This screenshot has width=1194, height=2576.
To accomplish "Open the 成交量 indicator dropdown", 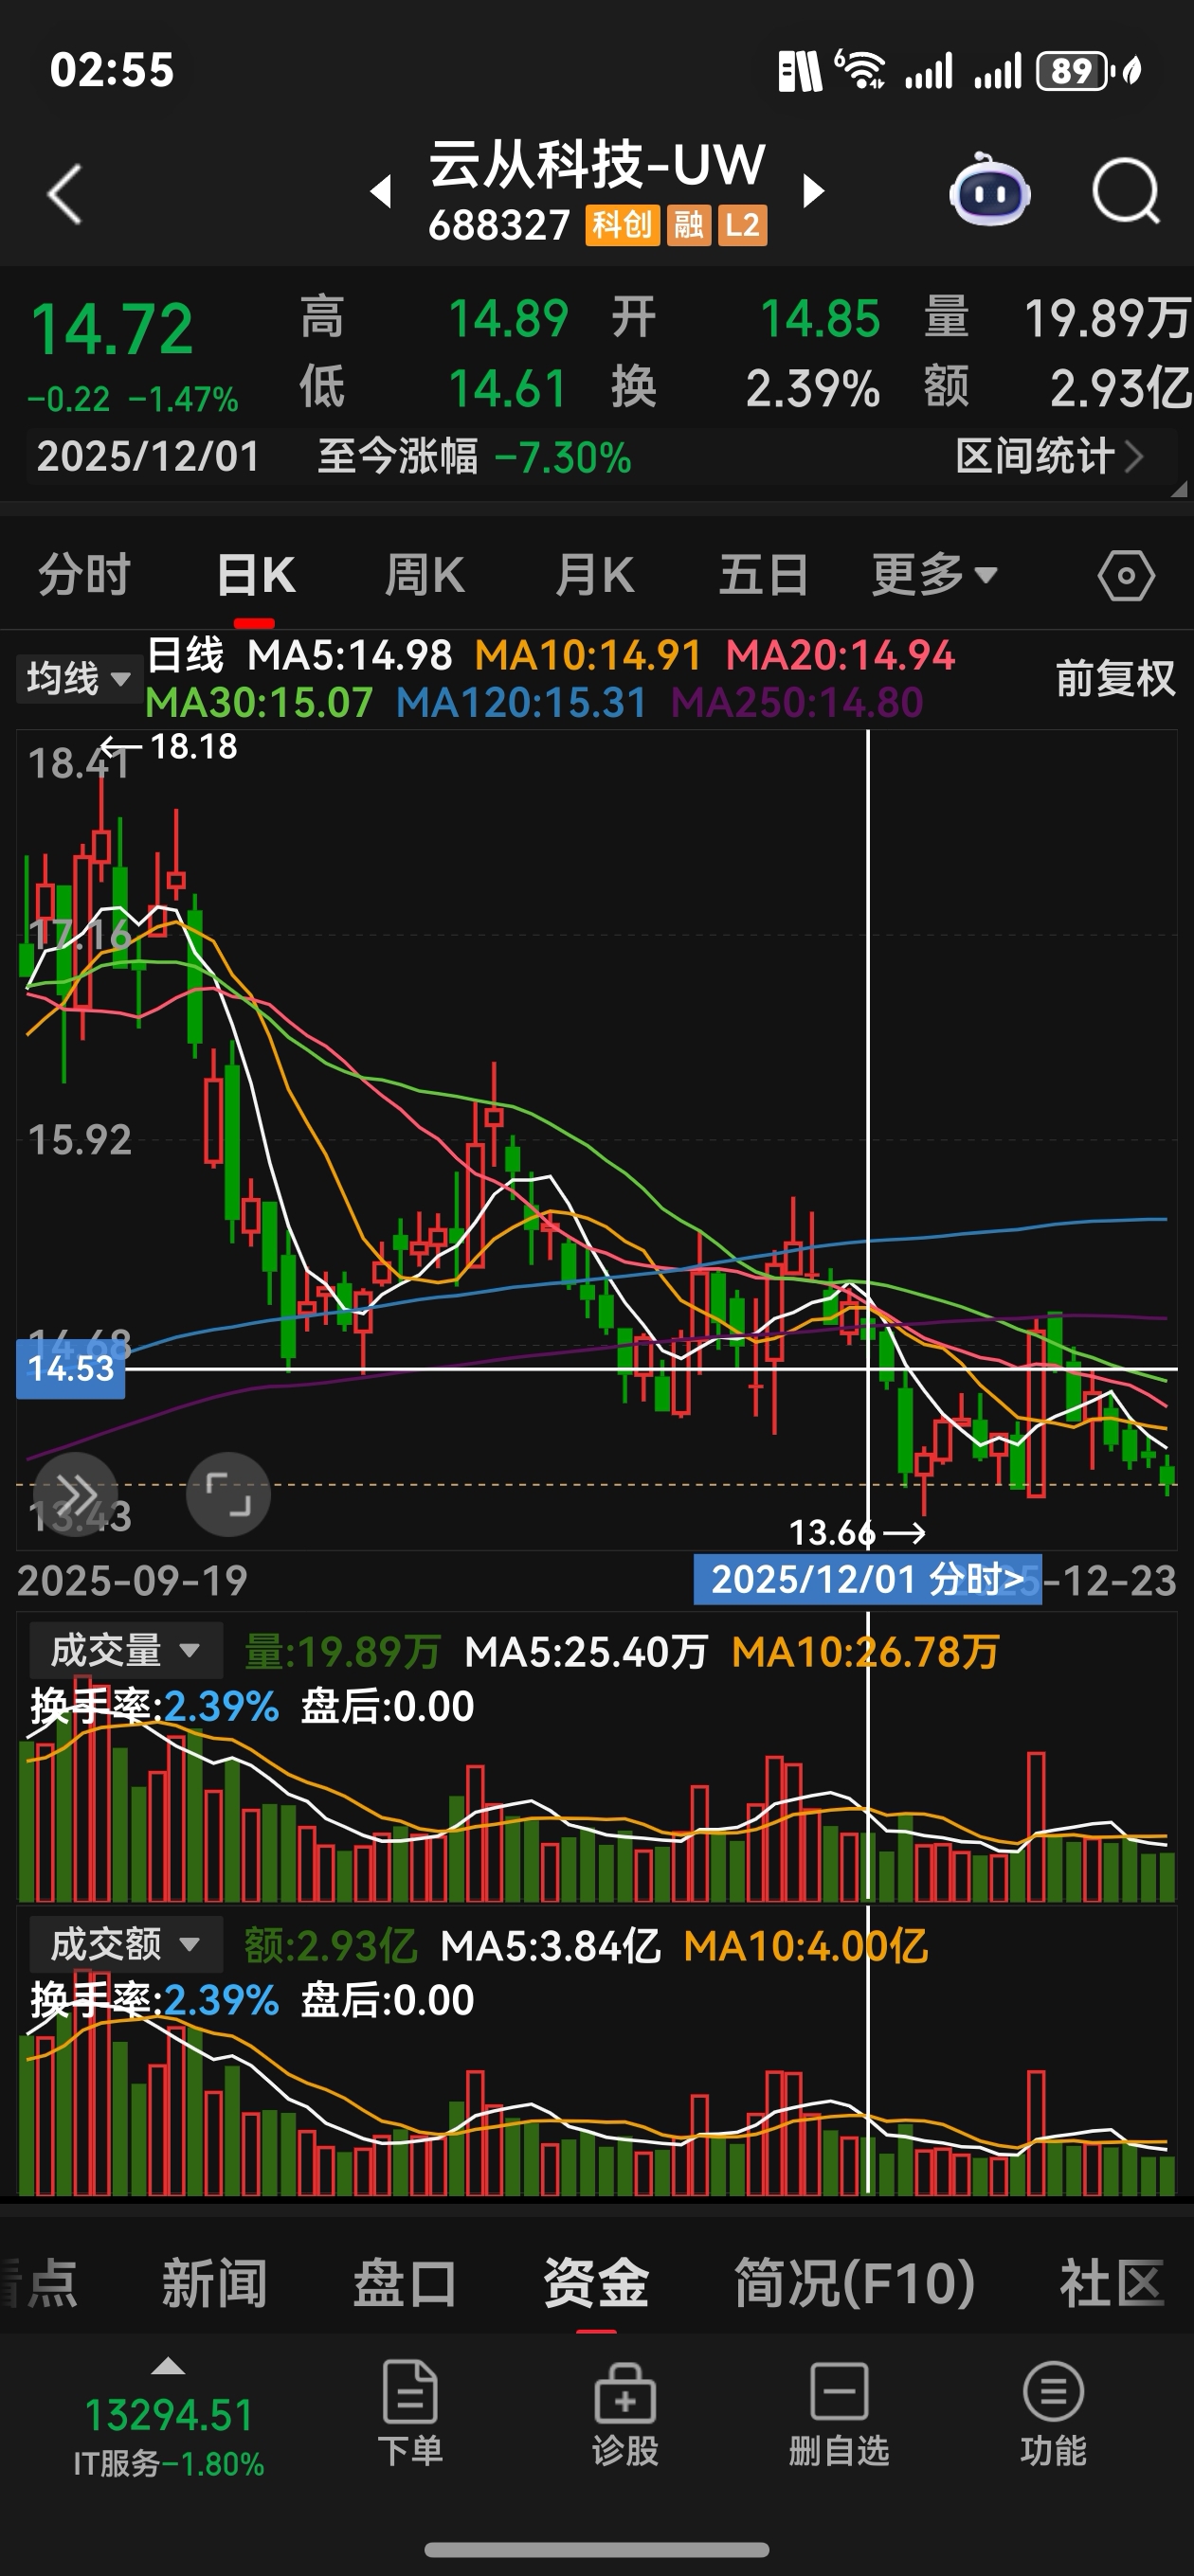I will coord(126,1650).
